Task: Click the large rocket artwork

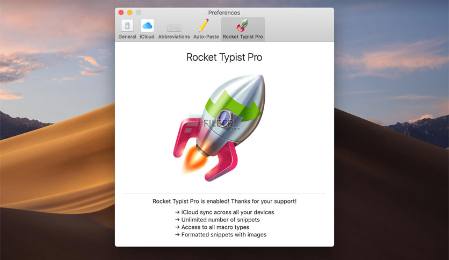Action: point(220,128)
